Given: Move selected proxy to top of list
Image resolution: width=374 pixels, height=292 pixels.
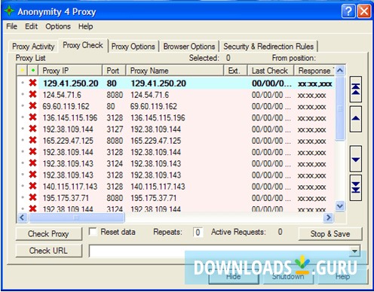Looking at the screenshot, I should (356, 89).
